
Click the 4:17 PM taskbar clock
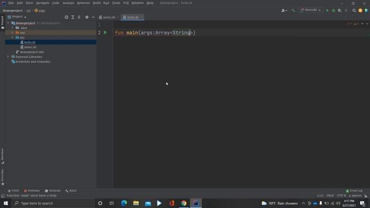pyautogui.click(x=349, y=203)
